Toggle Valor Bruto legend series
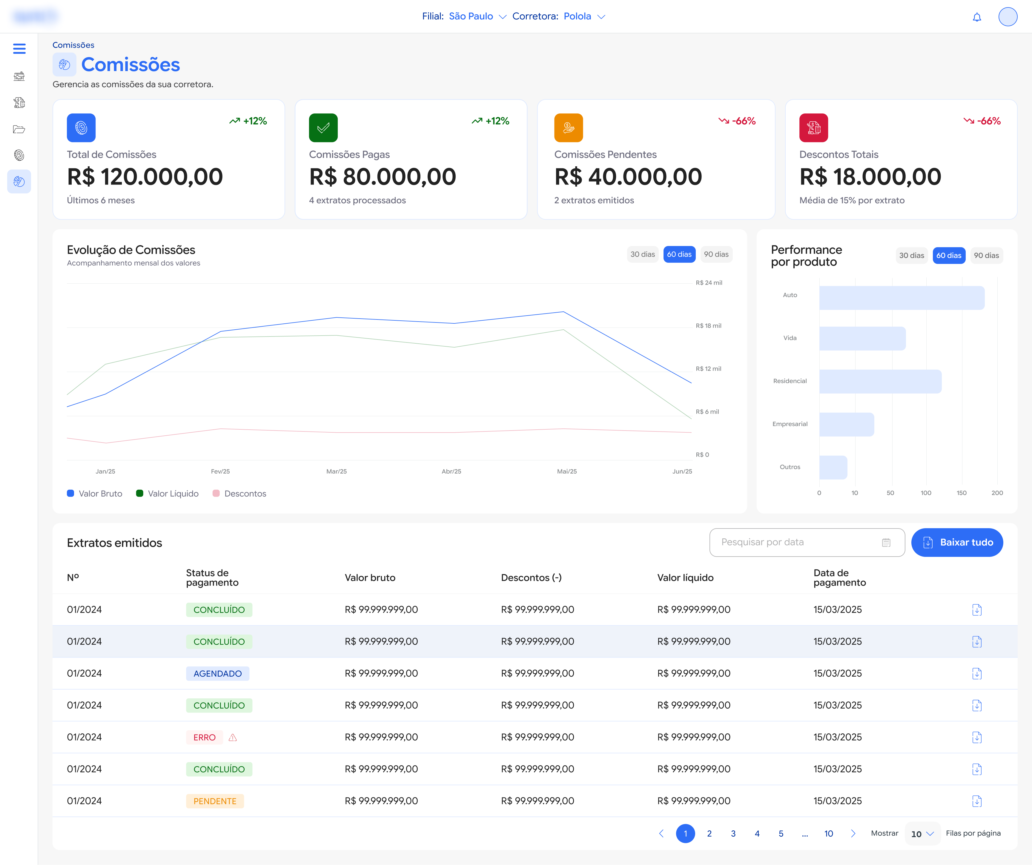The image size is (1032, 865). coord(95,494)
